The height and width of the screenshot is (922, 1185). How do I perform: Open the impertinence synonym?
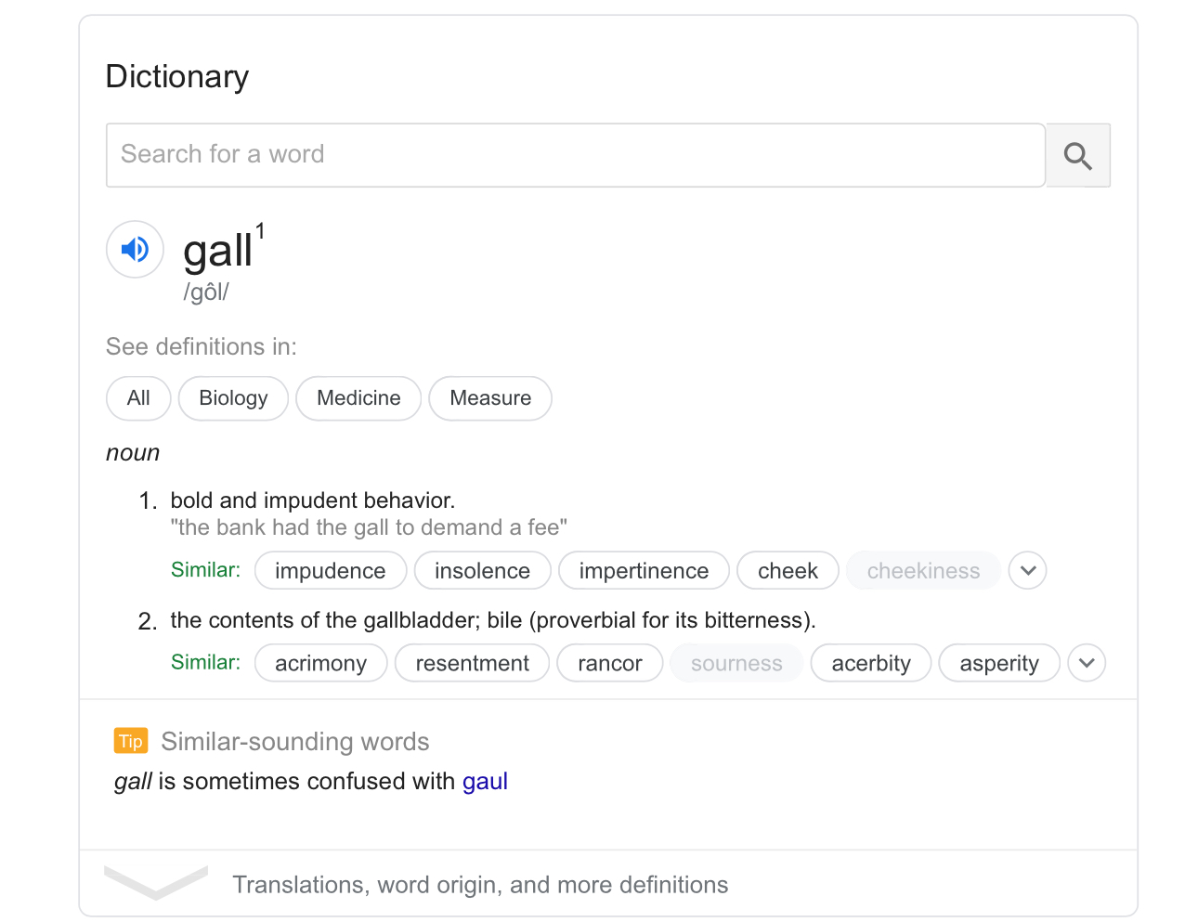[644, 570]
